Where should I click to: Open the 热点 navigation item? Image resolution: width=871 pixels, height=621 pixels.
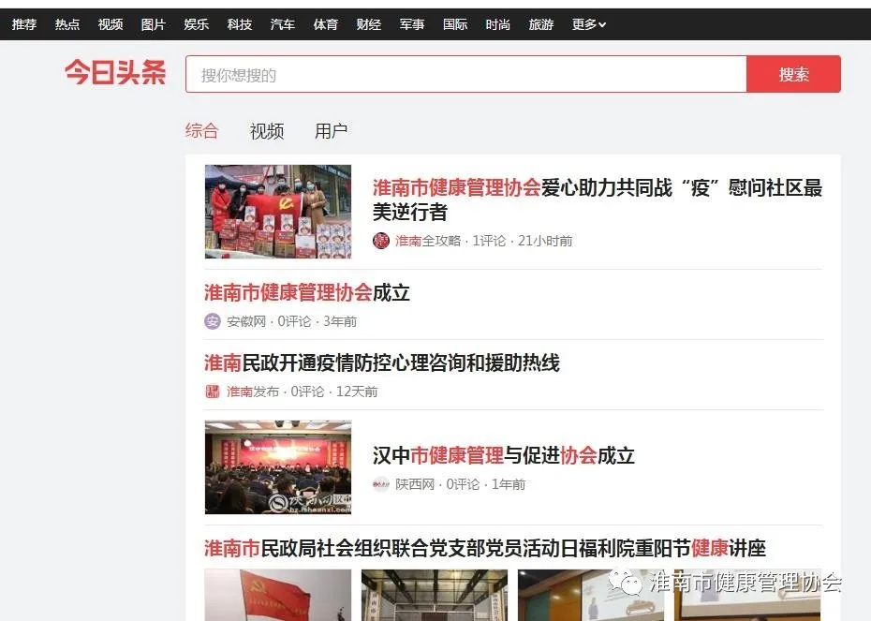coord(67,24)
